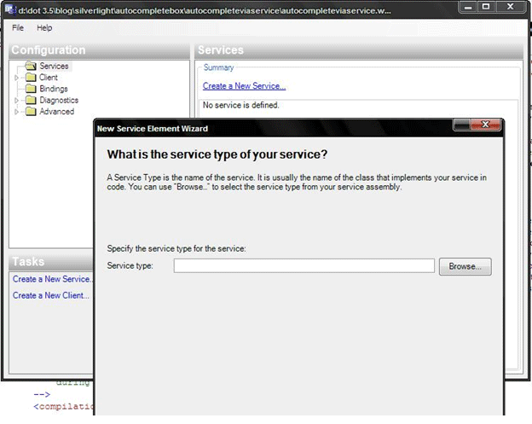Screen dimensions: 532x424
Task: Expand the Client node arrow
Action: pyautogui.click(x=16, y=78)
